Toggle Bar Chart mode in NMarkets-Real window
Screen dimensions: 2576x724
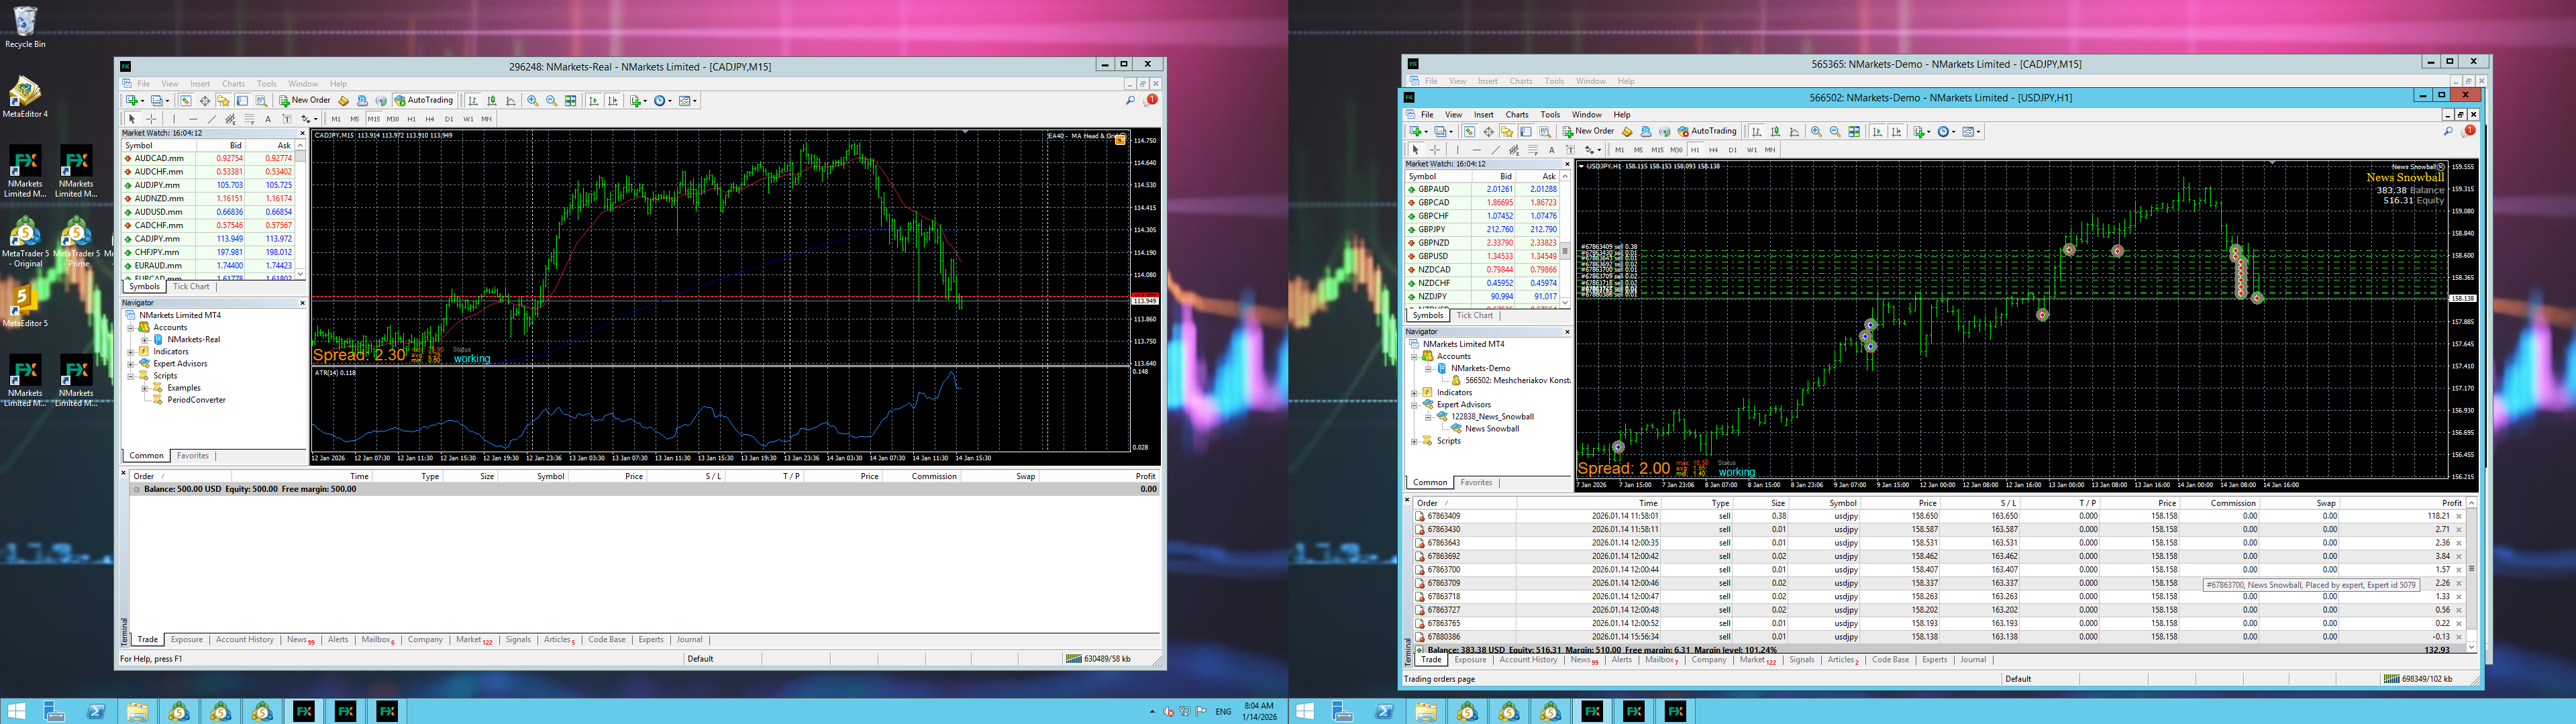[x=473, y=101]
